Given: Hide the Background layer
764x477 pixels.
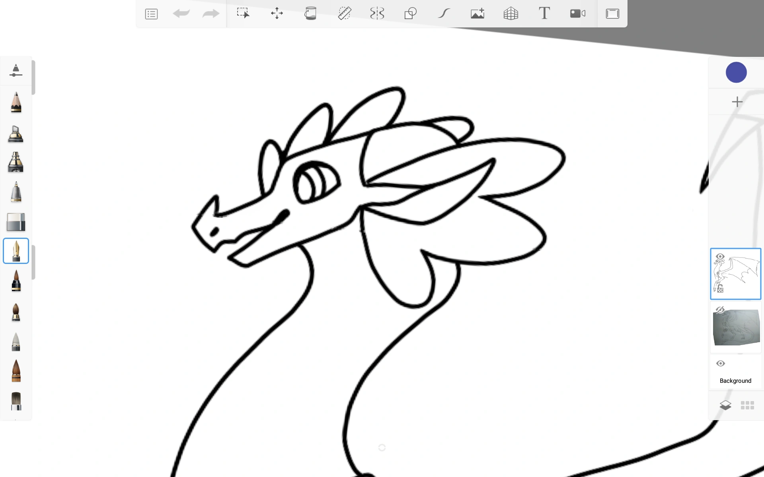Looking at the screenshot, I should [x=720, y=363].
